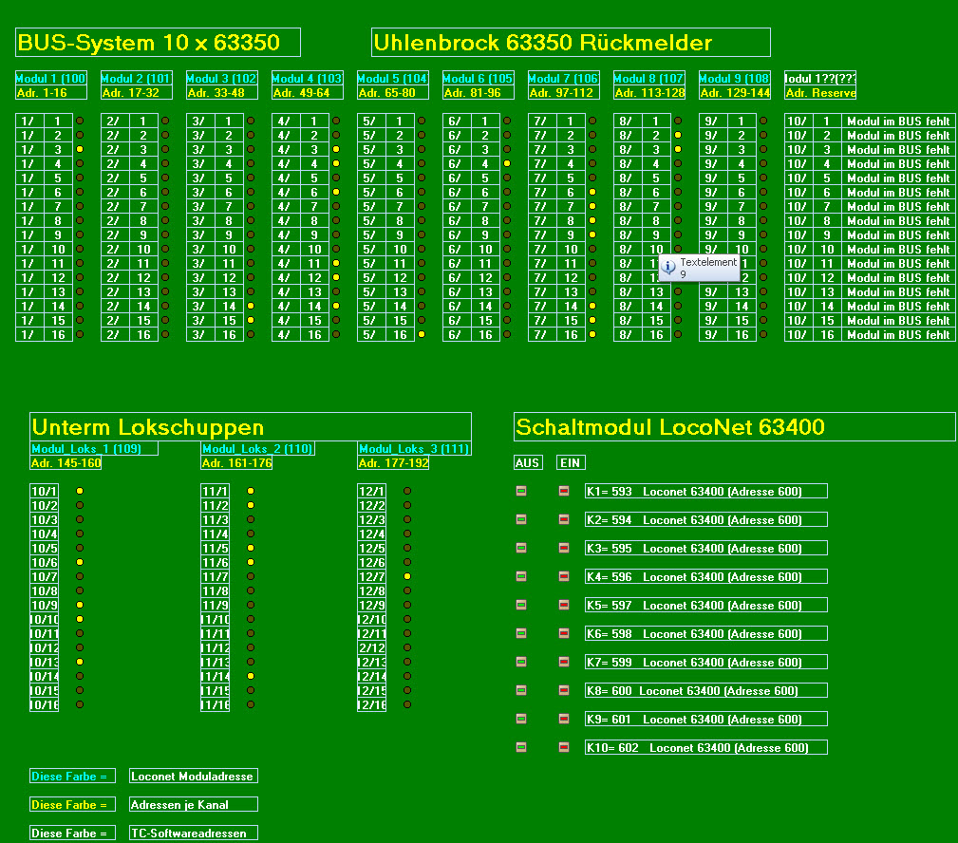Click the yellow indicator for Modul 3 channel 14
The height and width of the screenshot is (843, 958).
coord(251,306)
